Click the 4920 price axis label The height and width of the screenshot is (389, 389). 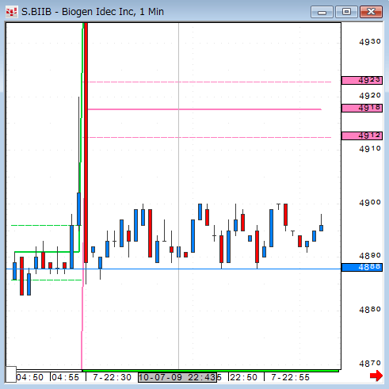click(370, 96)
